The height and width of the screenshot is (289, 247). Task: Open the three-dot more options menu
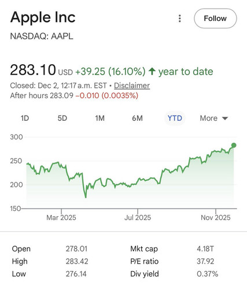pos(180,18)
